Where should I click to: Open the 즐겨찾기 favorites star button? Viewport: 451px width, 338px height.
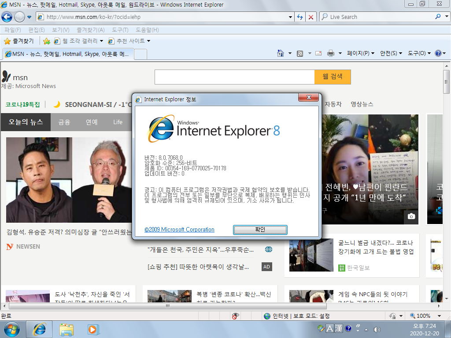pyautogui.click(x=19, y=41)
